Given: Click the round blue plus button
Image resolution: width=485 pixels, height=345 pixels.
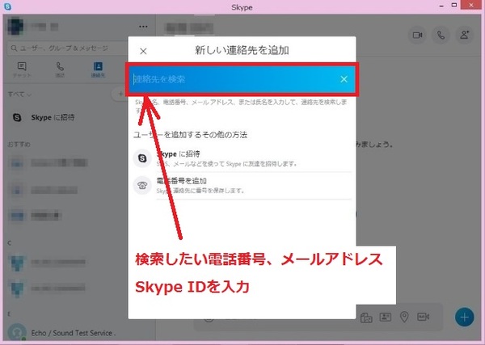Looking at the screenshot, I should [464, 318].
